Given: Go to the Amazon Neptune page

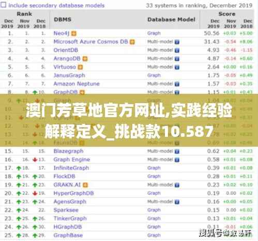Looking at the screenshot, I should pyautogui.click(x=77, y=84).
